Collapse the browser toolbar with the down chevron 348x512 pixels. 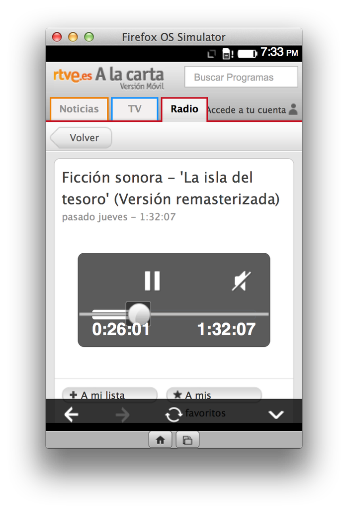[x=276, y=414]
